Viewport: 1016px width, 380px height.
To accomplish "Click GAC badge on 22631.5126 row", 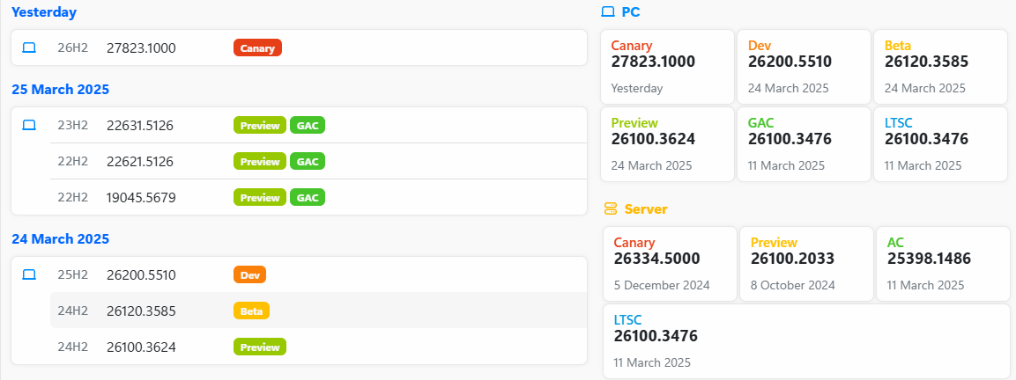I will (308, 126).
